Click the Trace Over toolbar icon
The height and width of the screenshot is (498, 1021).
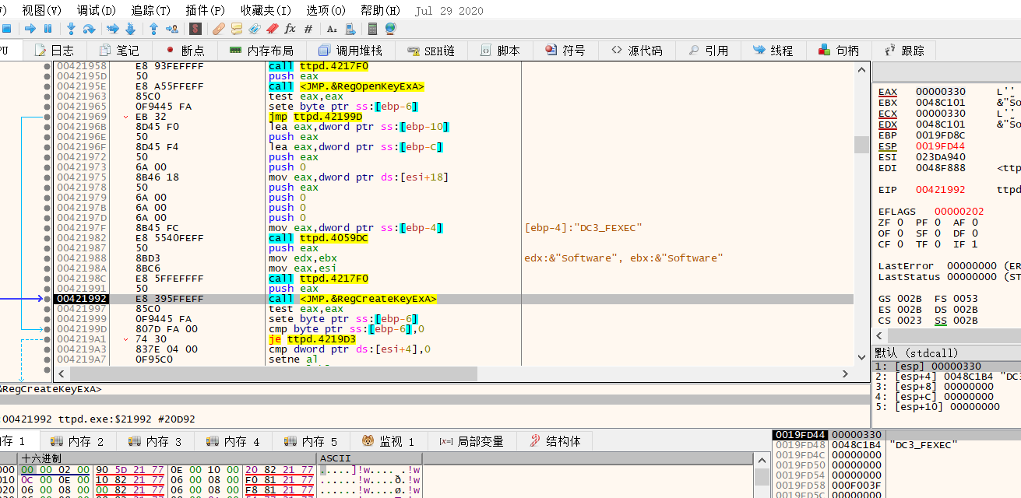tap(130, 29)
